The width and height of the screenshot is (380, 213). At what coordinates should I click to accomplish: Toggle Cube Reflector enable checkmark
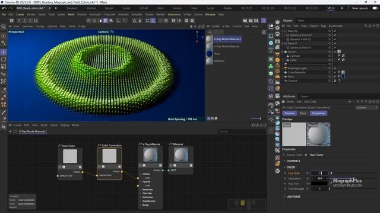335,72
